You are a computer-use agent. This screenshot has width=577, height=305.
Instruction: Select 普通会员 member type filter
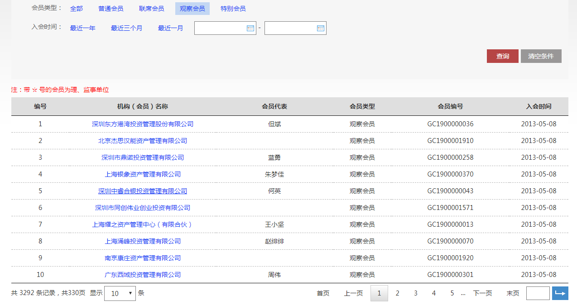[x=111, y=9]
